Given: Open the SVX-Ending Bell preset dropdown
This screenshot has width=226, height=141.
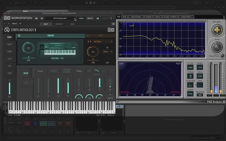Looking at the screenshot, I should pyautogui.click(x=60, y=18).
